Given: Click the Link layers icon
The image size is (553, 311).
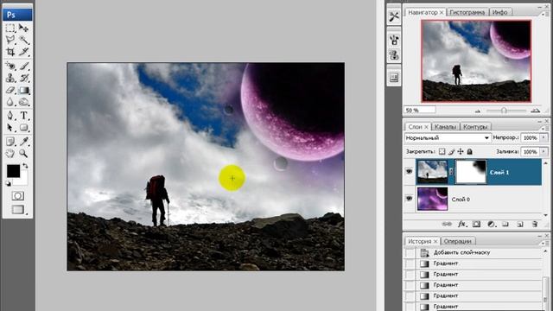Looking at the screenshot, I should pyautogui.click(x=447, y=225).
